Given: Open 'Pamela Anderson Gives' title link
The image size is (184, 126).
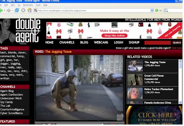Looking at the screenshot, I should point(158,103).
